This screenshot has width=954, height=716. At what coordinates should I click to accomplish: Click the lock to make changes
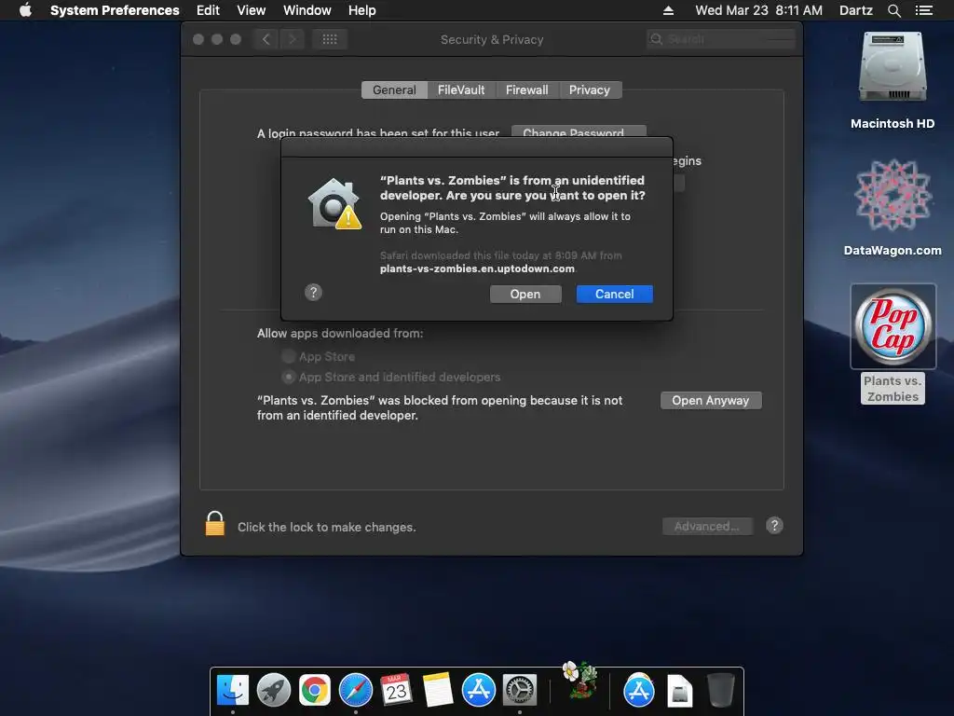tap(215, 524)
